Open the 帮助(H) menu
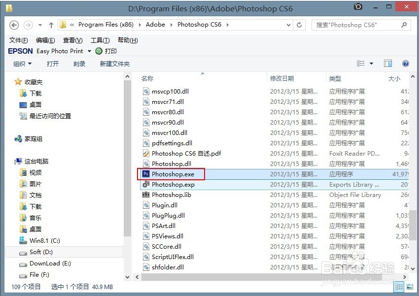Image resolution: width=419 pixels, height=296 pixels. coord(128,40)
